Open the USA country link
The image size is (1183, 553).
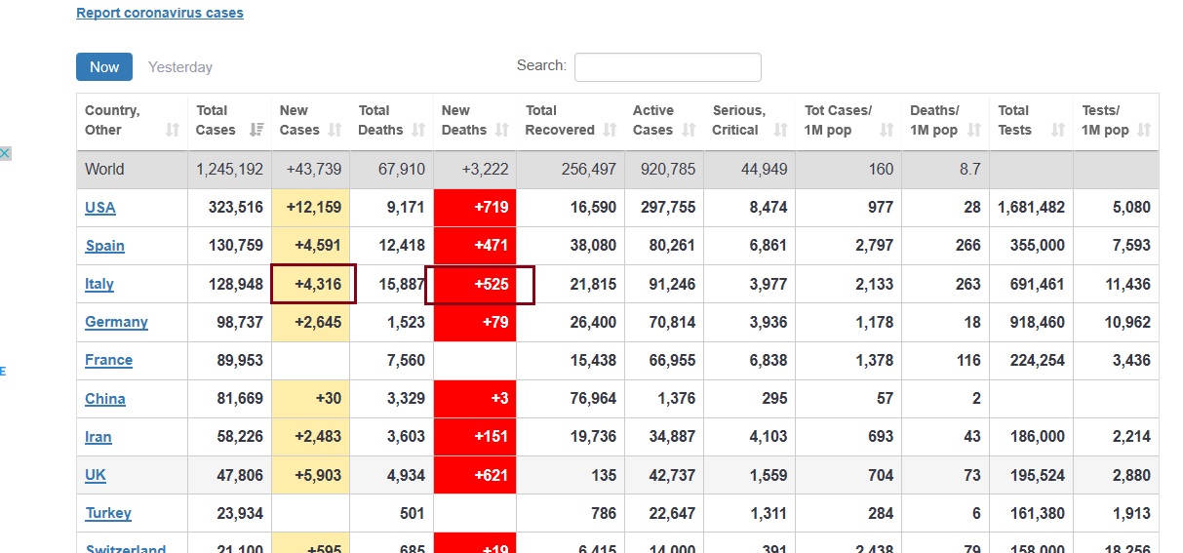pyautogui.click(x=100, y=208)
